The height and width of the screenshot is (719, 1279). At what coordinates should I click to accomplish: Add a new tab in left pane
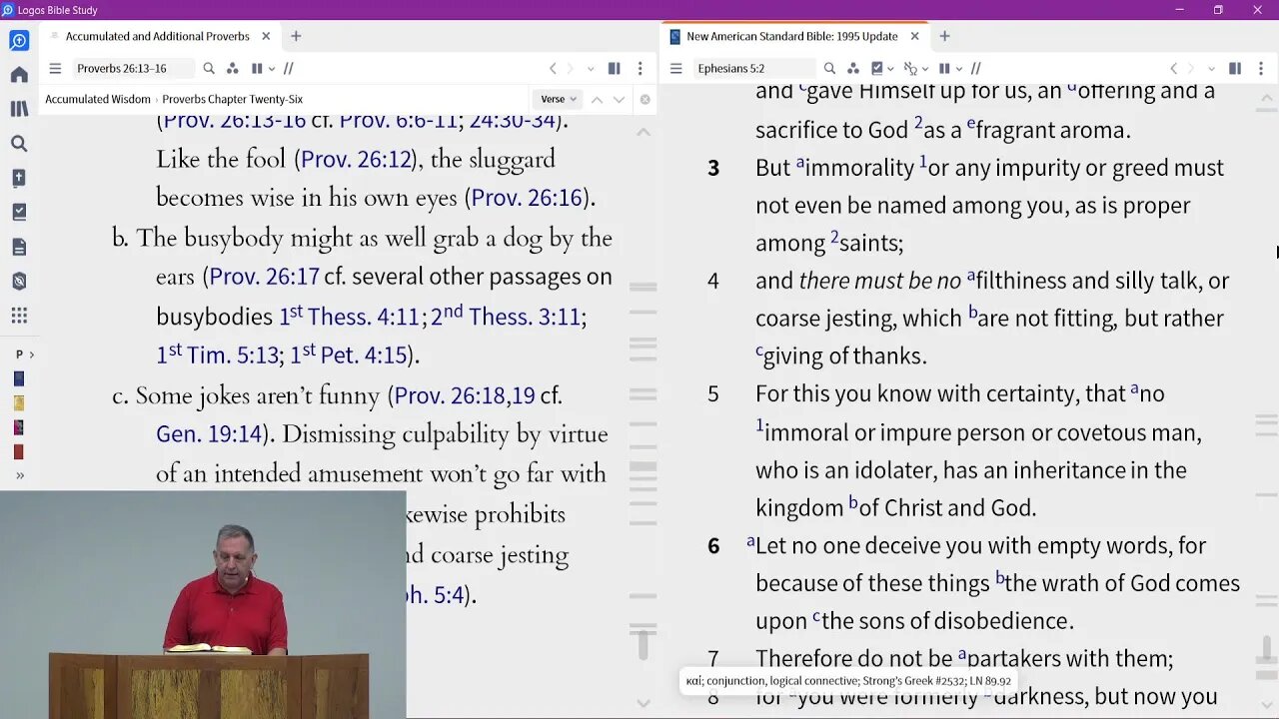[296, 36]
